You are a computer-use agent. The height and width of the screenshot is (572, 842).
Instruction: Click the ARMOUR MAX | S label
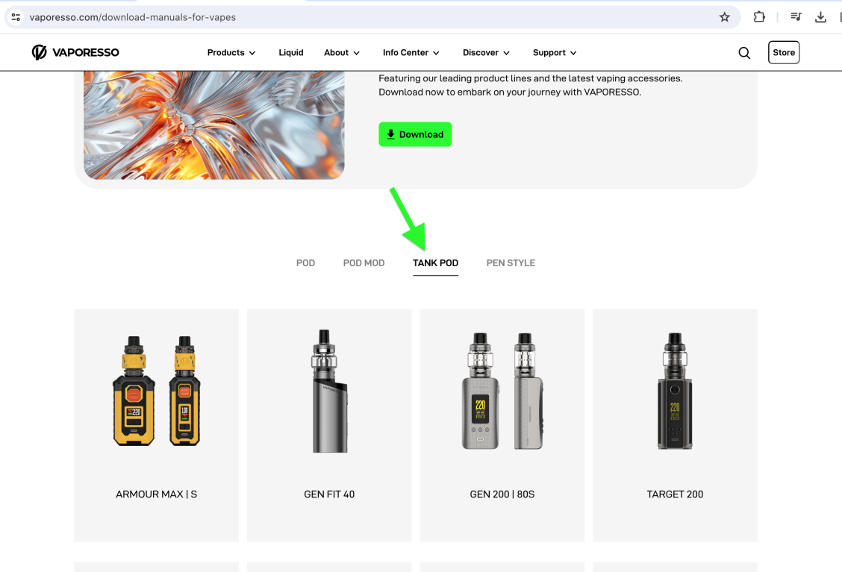click(156, 494)
